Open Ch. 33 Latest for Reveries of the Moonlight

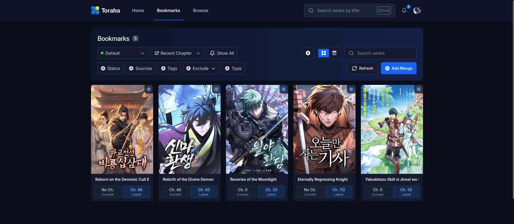coord(271,192)
